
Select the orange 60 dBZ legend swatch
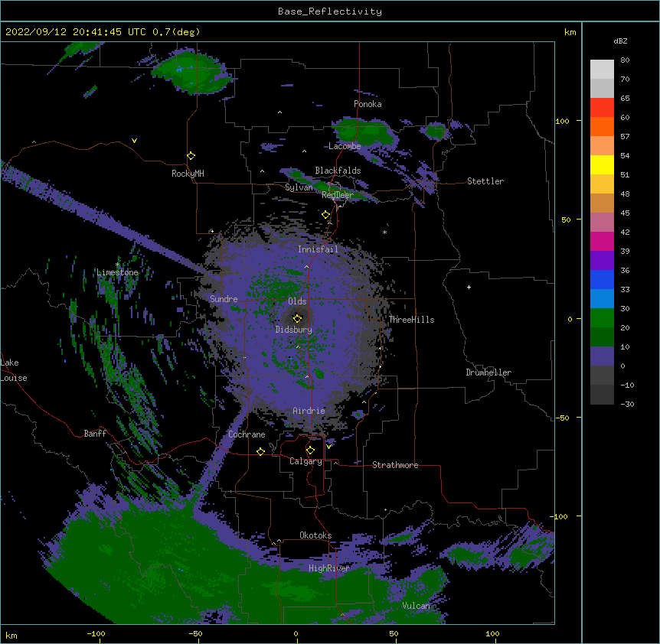(x=602, y=126)
